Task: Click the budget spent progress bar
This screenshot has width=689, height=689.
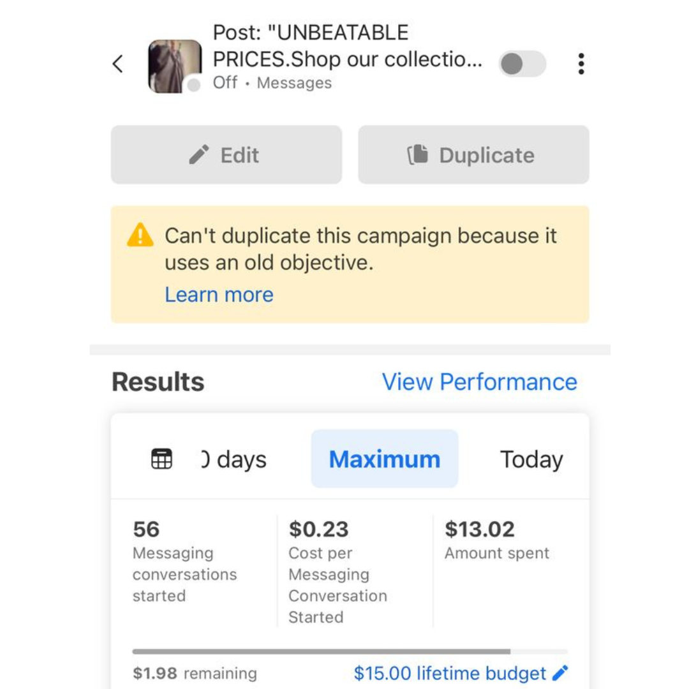Action: pos(350,651)
